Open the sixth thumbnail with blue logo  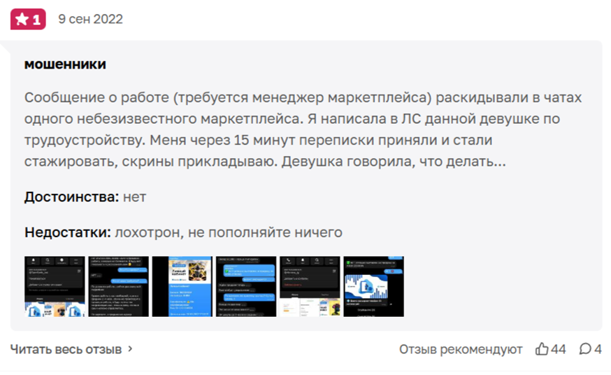coord(374,287)
